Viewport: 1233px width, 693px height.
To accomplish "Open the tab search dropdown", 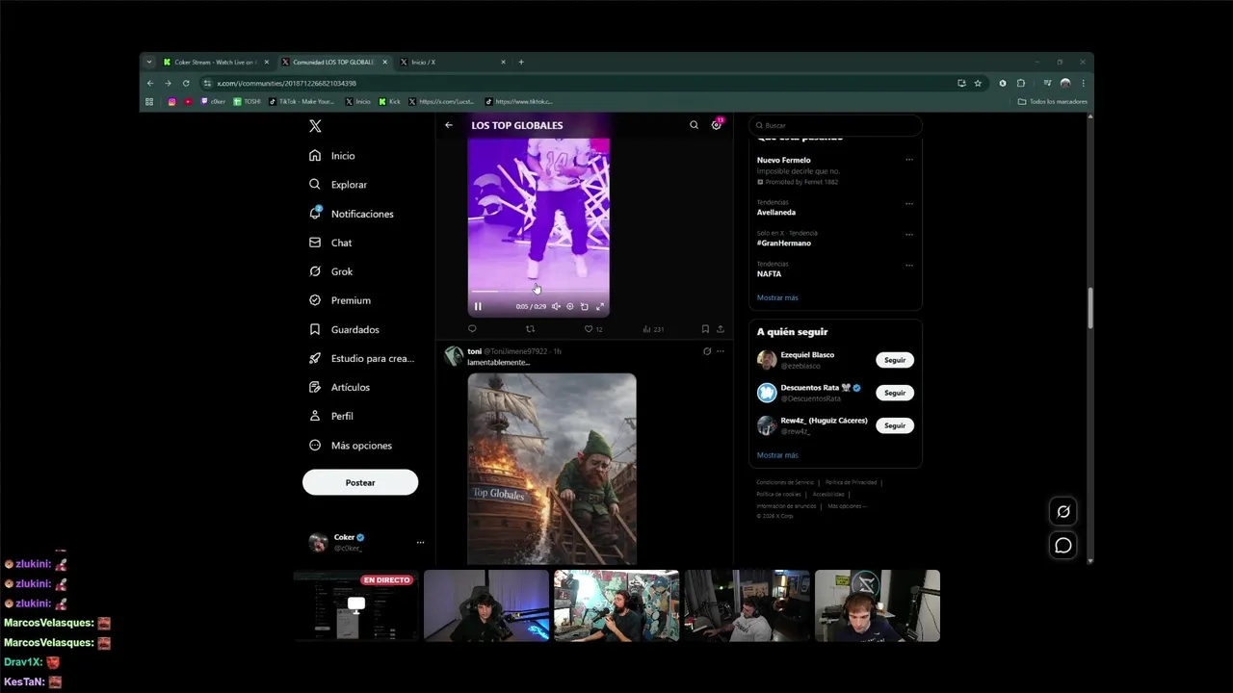I will pos(149,63).
